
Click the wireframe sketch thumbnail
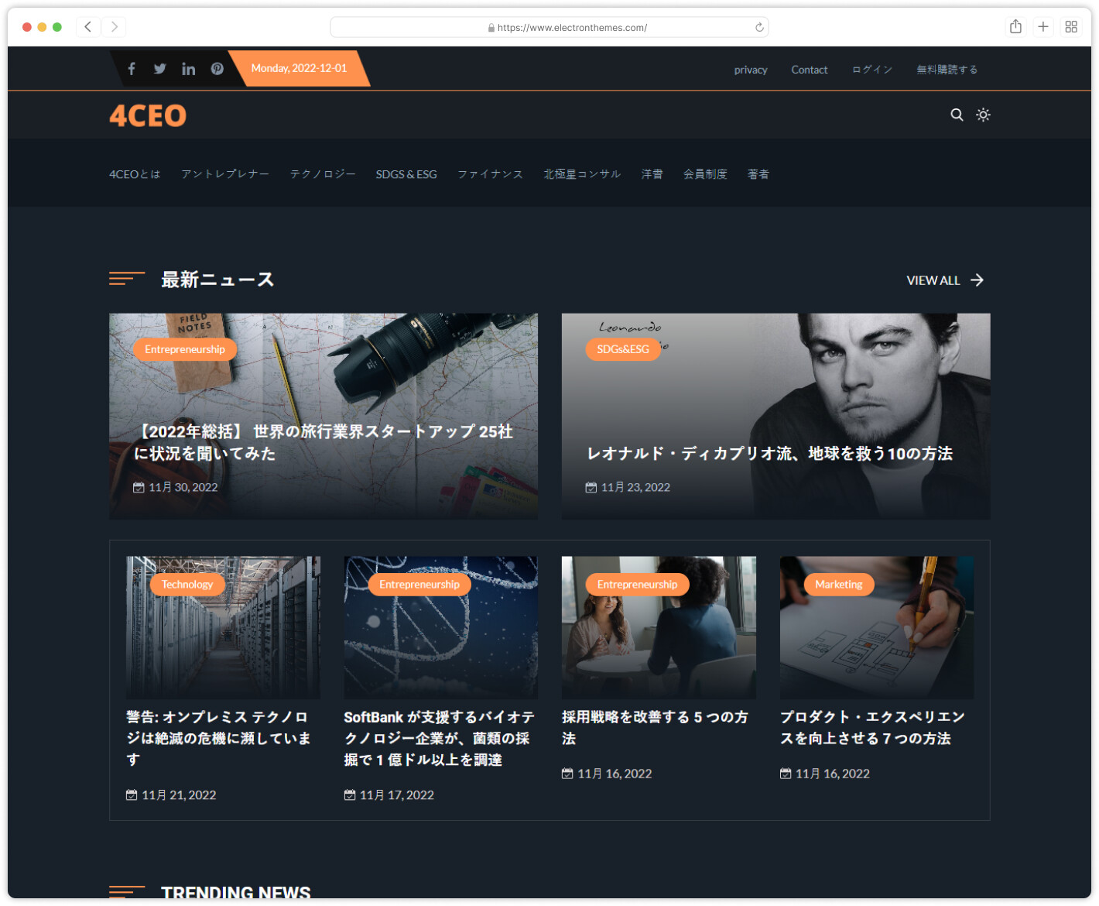pos(877,627)
